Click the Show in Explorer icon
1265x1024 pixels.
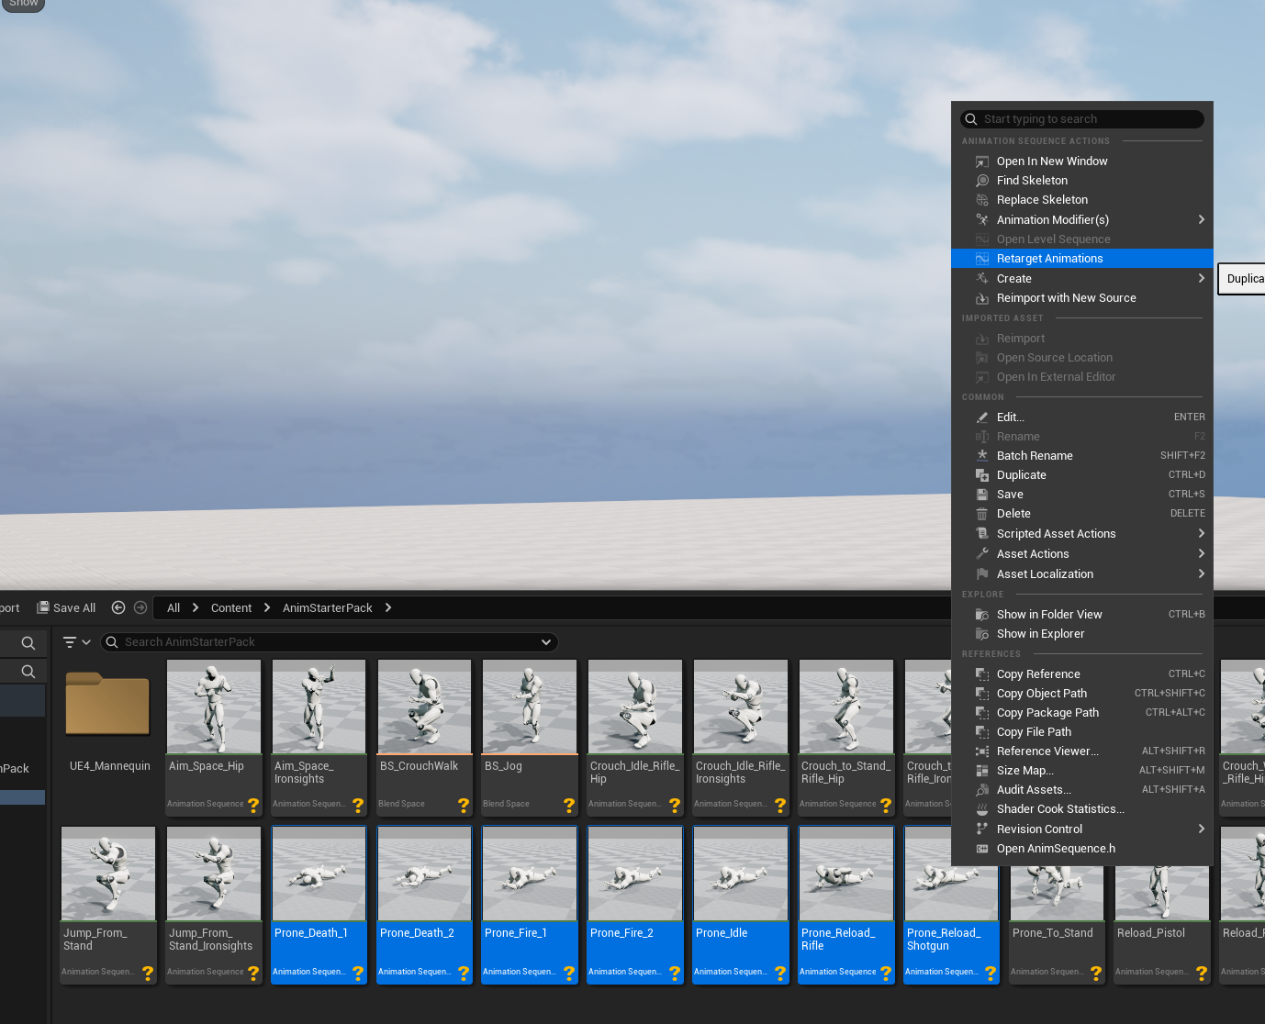coord(981,634)
